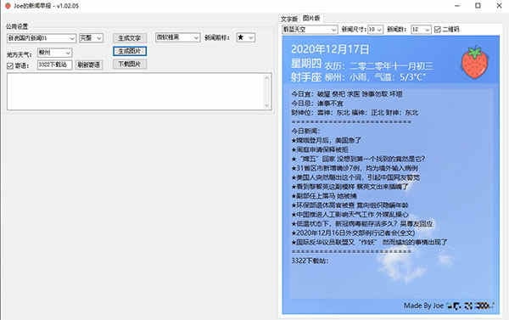This screenshot has height=320, width=509.
Task: Click the 生成图片 button
Action: pyautogui.click(x=130, y=51)
